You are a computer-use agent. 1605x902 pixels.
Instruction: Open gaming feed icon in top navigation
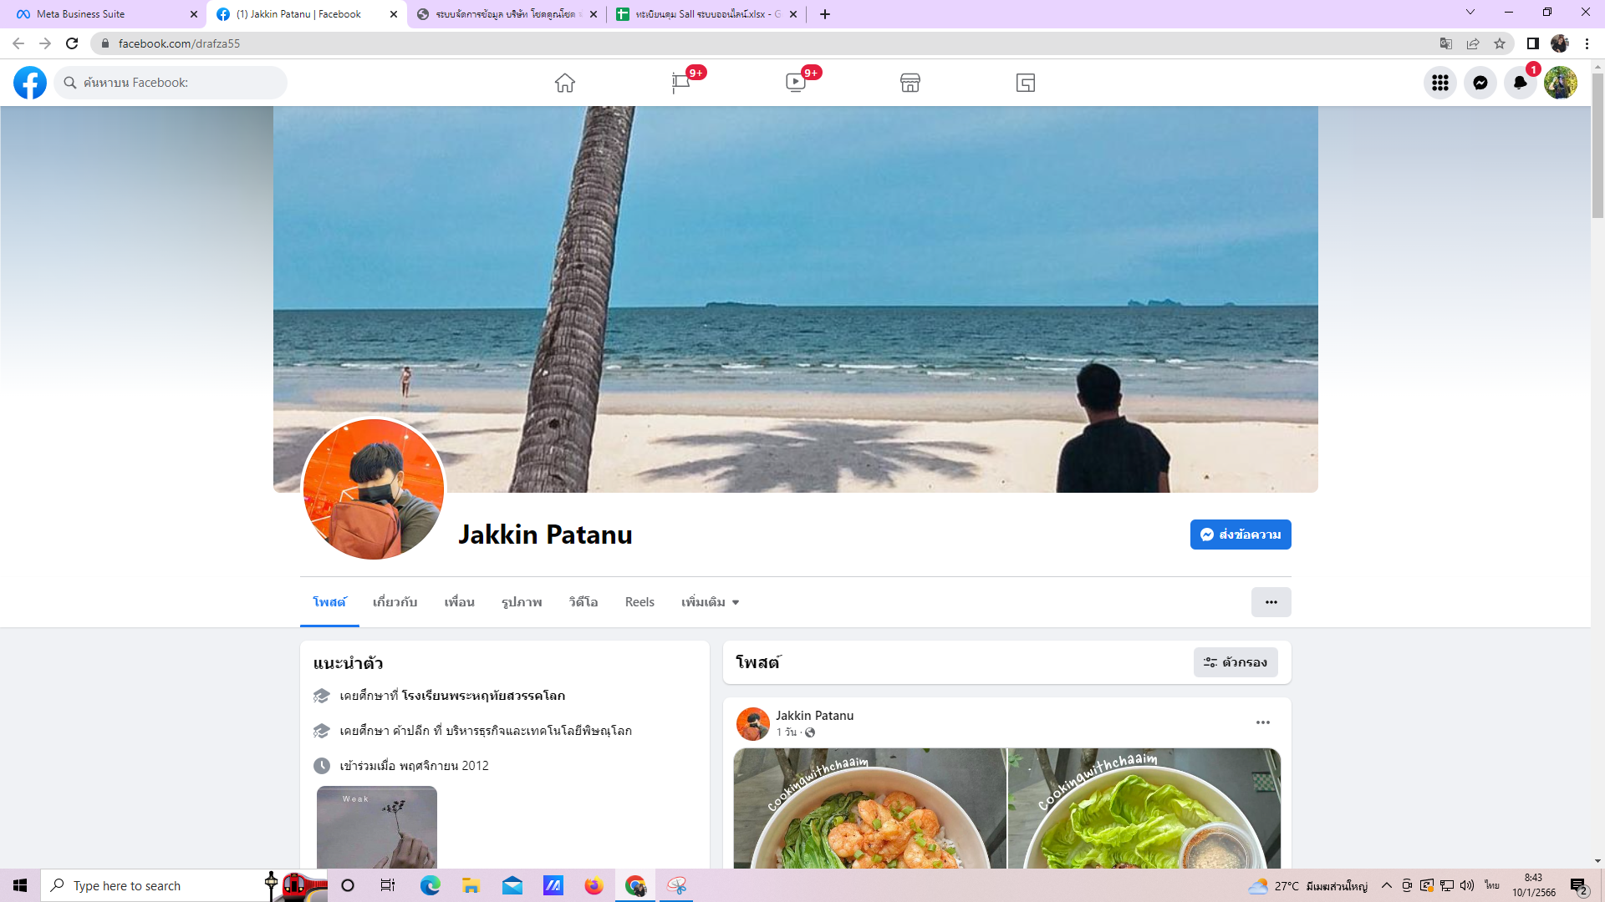coord(1026,83)
